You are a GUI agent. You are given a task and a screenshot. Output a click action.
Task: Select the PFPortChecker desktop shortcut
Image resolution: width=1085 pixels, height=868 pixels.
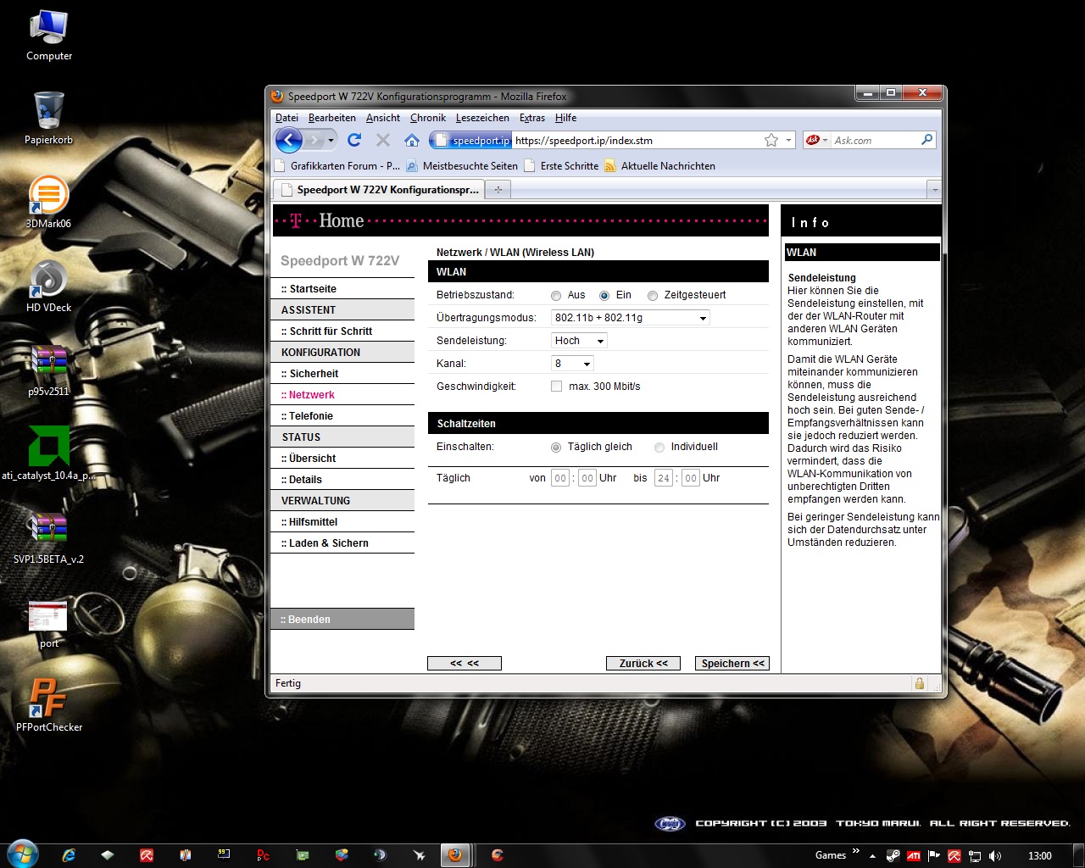point(49,705)
